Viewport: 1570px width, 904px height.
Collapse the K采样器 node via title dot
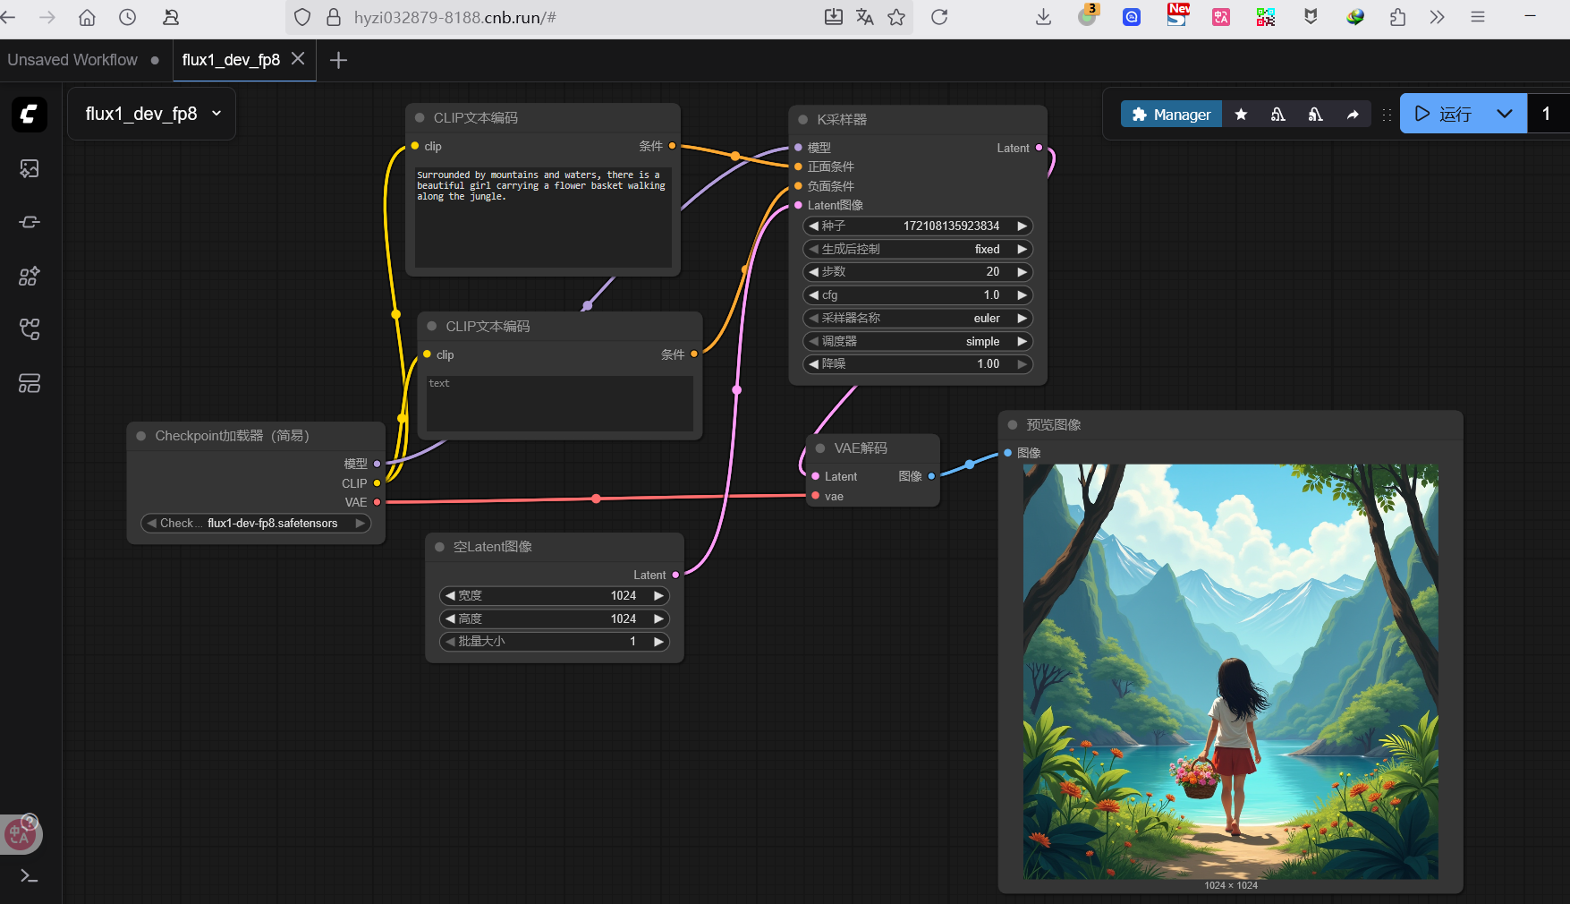802,120
